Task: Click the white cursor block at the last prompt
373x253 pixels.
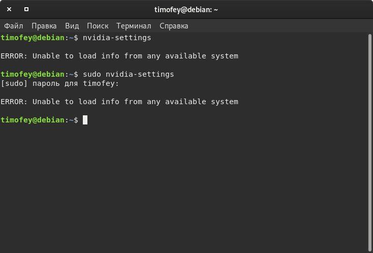Action: 85,120
